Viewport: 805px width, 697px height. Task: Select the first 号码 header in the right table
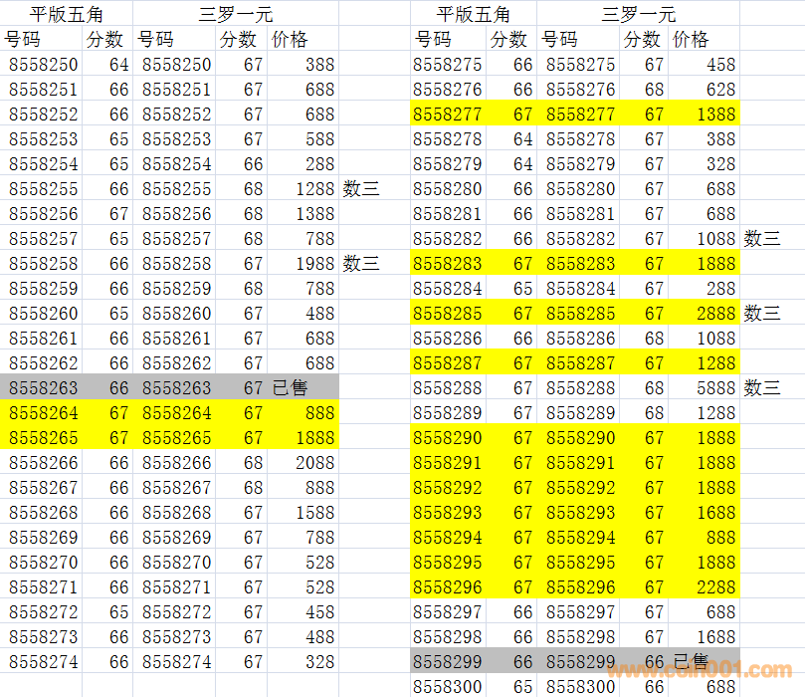click(433, 40)
